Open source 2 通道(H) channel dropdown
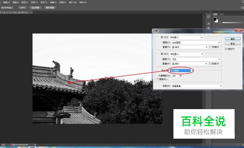This screenshot has height=148, width=244. pos(189,64)
